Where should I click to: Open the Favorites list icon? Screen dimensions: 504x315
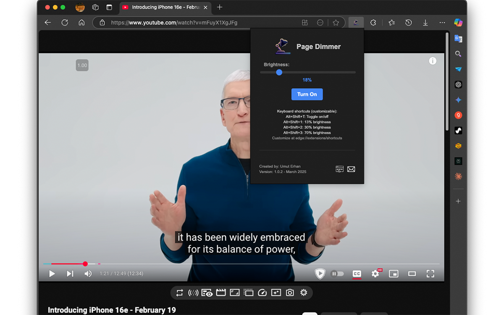tap(391, 23)
